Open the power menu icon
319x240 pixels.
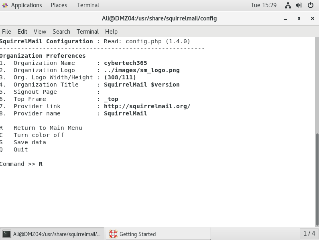311,5
